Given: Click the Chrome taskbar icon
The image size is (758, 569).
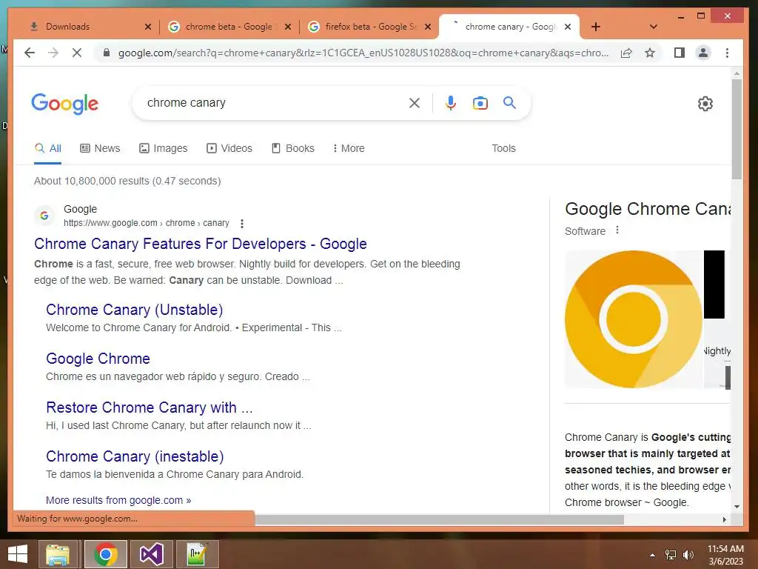Looking at the screenshot, I should (106, 554).
